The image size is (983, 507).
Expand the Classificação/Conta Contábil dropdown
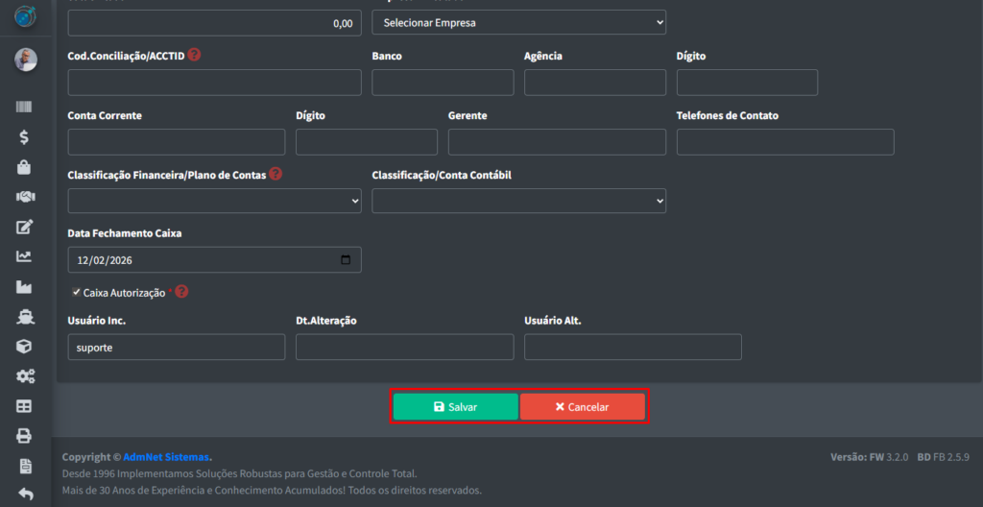[x=518, y=201]
